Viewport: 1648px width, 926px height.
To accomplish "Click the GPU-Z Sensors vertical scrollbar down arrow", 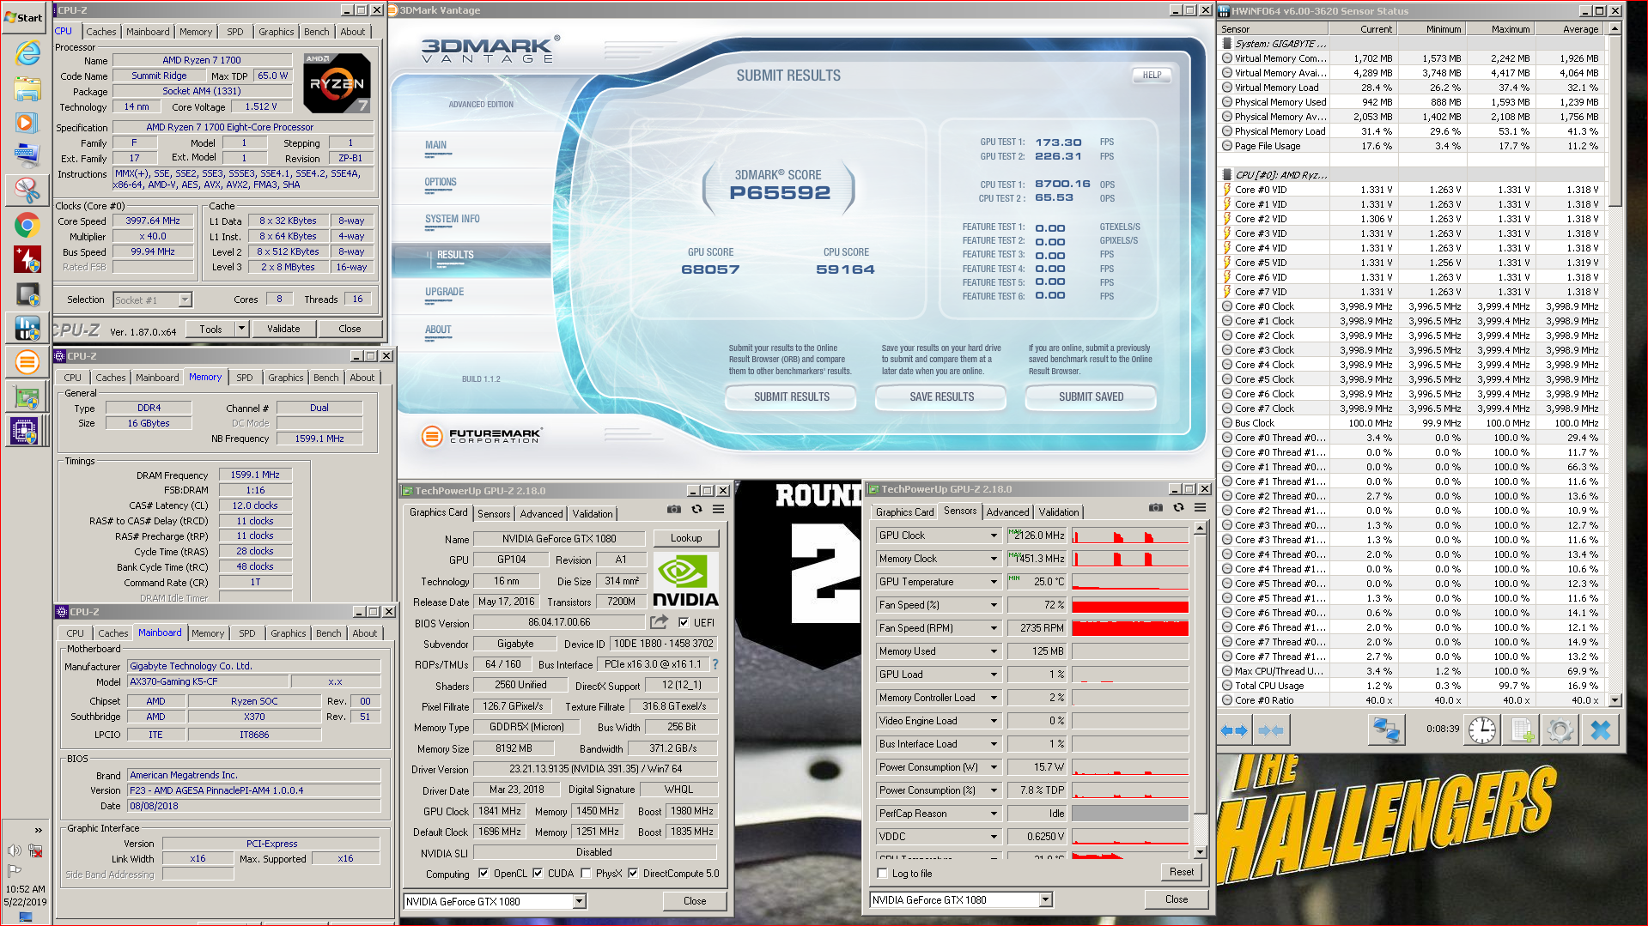I will tap(1200, 852).
